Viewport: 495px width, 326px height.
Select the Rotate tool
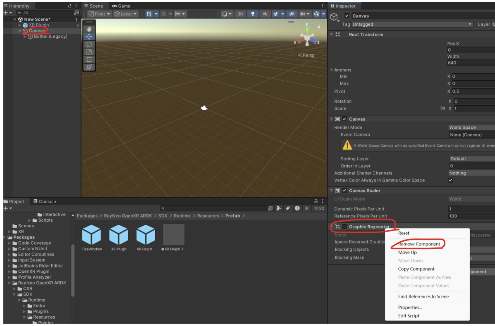tap(89, 44)
